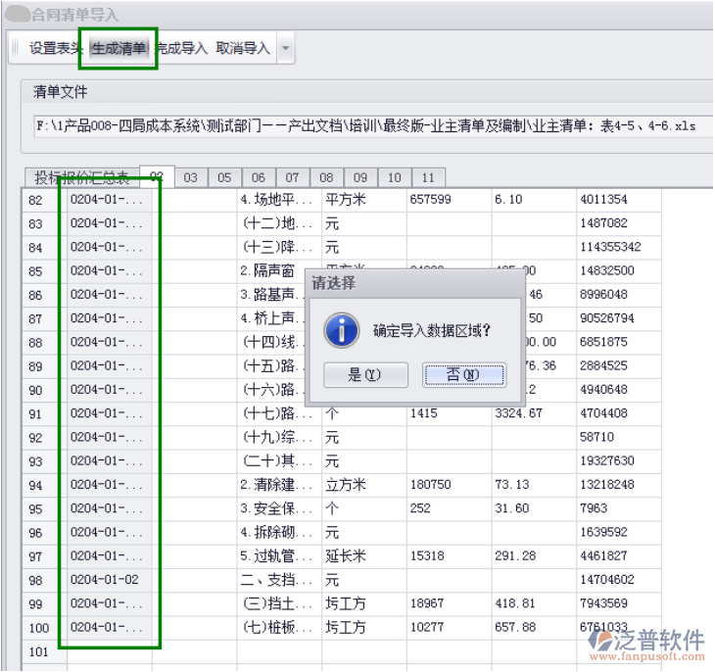The width and height of the screenshot is (715, 672).
Task: Select the amount cell 1487082 in row 83
Action: tap(619, 223)
